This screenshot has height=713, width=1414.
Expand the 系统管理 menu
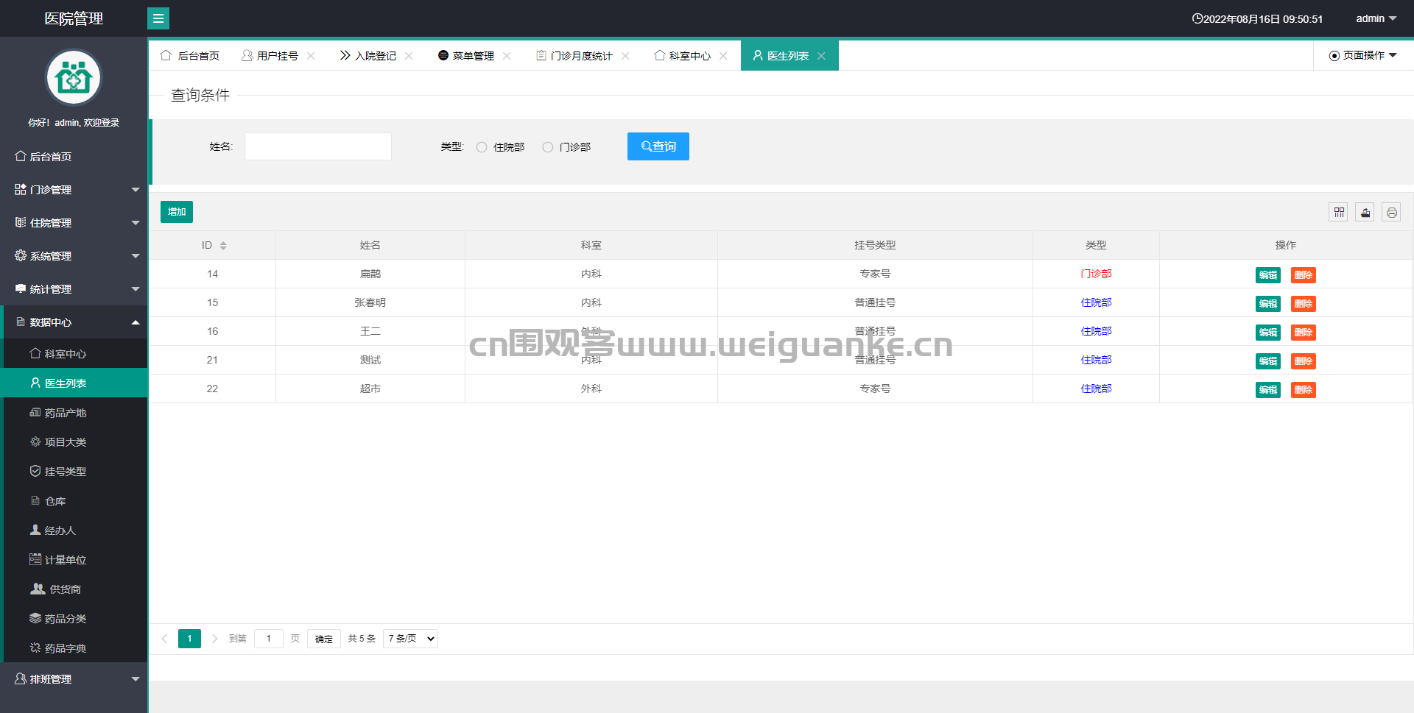tap(74, 255)
